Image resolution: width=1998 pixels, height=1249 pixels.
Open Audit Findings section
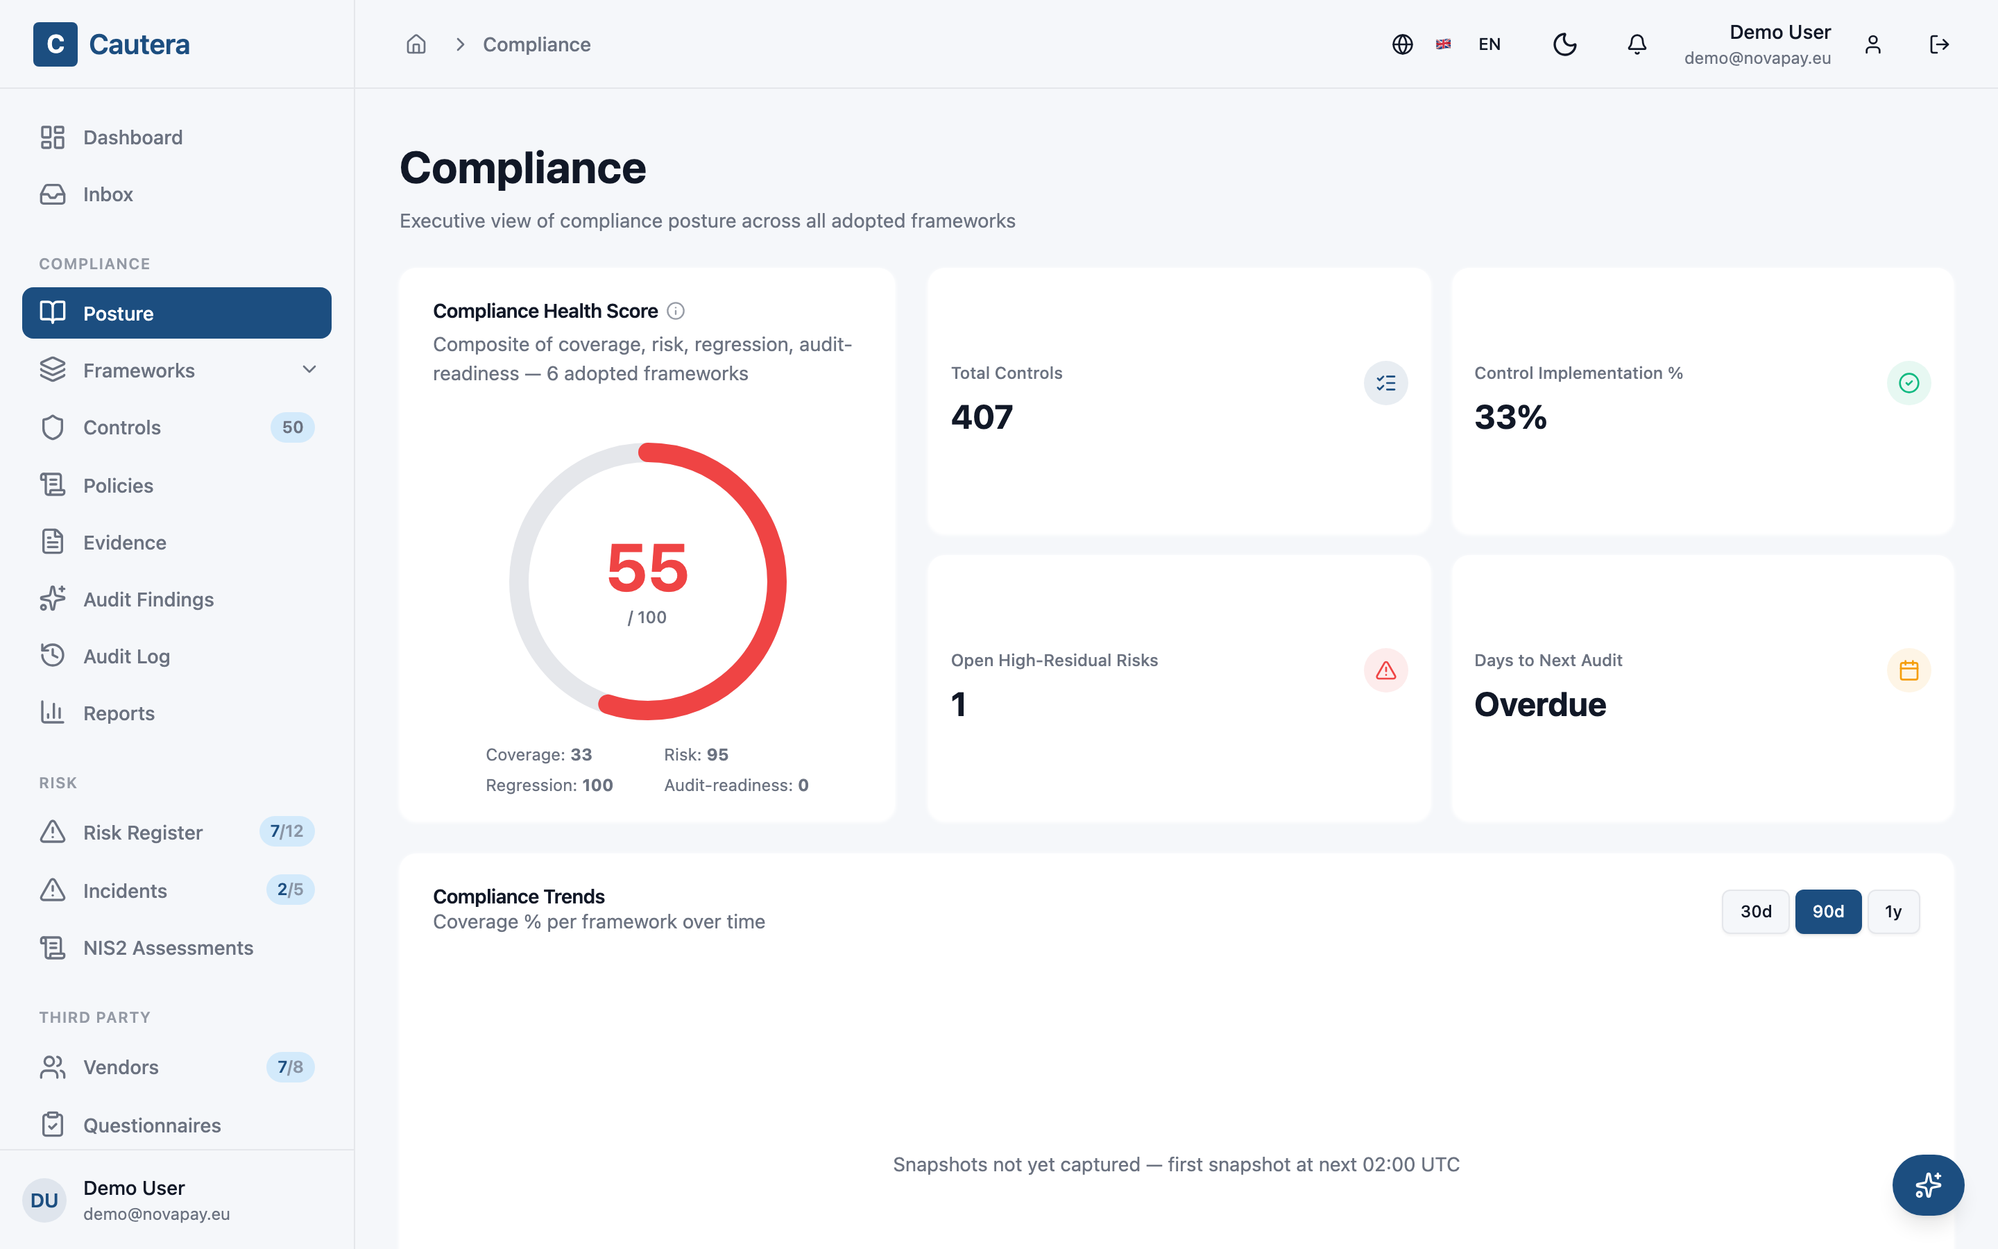(177, 599)
